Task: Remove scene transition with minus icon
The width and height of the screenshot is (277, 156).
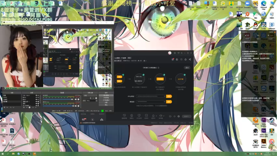Action: click(x=93, y=98)
